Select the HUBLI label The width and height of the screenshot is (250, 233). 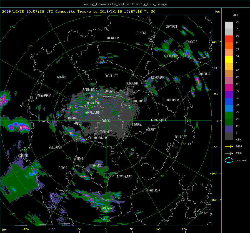[x=77, y=123]
